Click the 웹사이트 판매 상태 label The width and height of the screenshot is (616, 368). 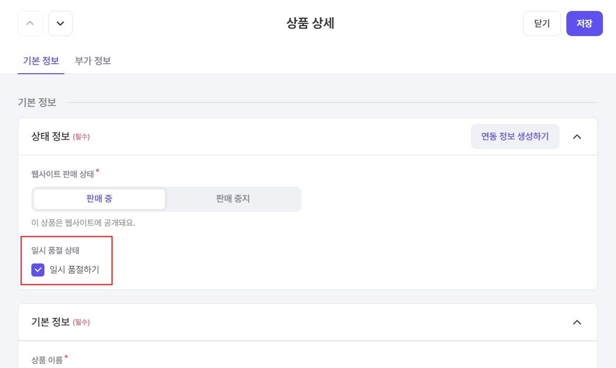pos(63,174)
